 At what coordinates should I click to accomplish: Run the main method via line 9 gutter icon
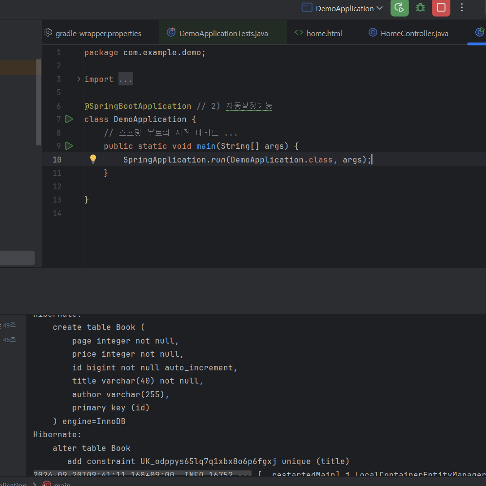[69, 145]
